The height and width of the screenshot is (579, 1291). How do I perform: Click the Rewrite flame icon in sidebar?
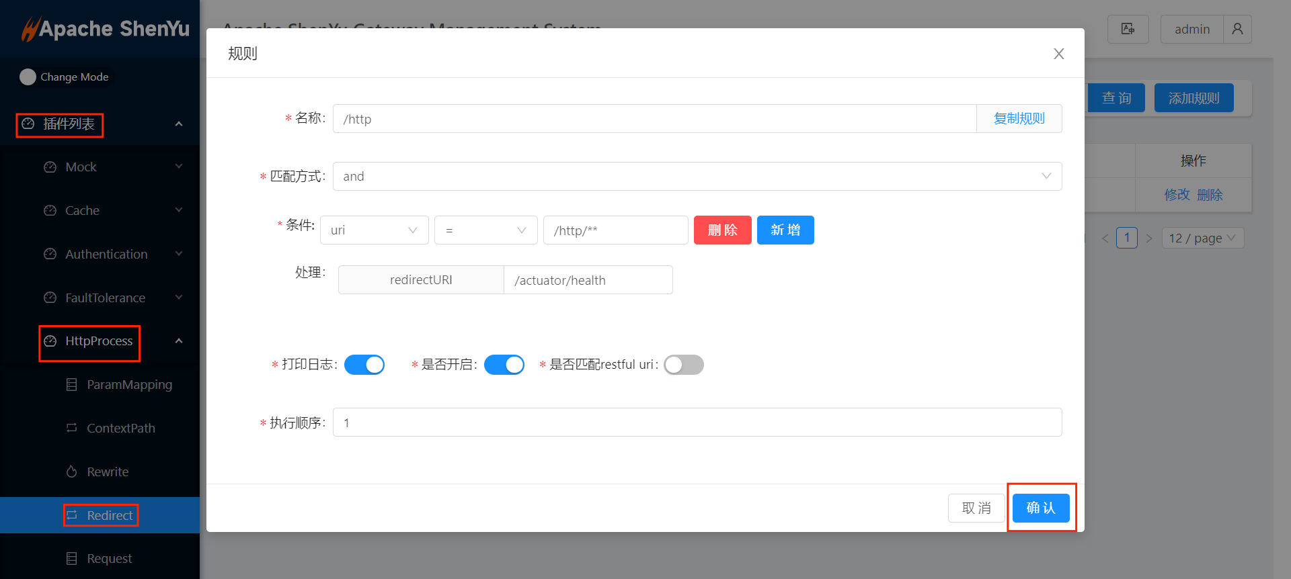point(72,472)
